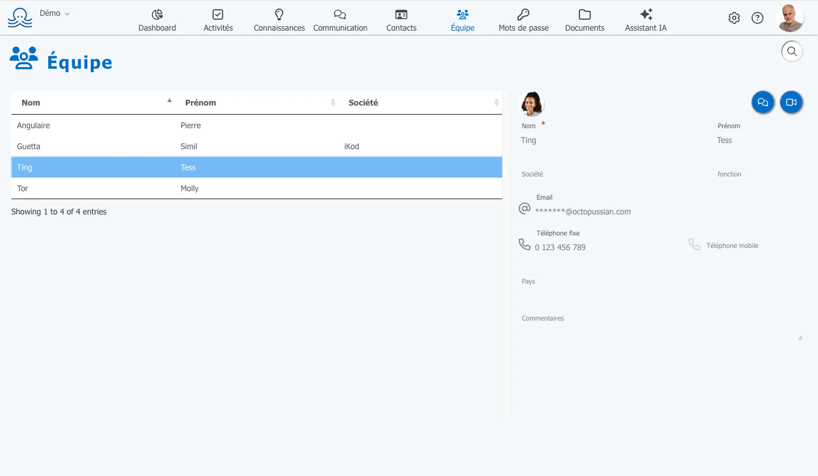Open settings gear icon

(734, 18)
